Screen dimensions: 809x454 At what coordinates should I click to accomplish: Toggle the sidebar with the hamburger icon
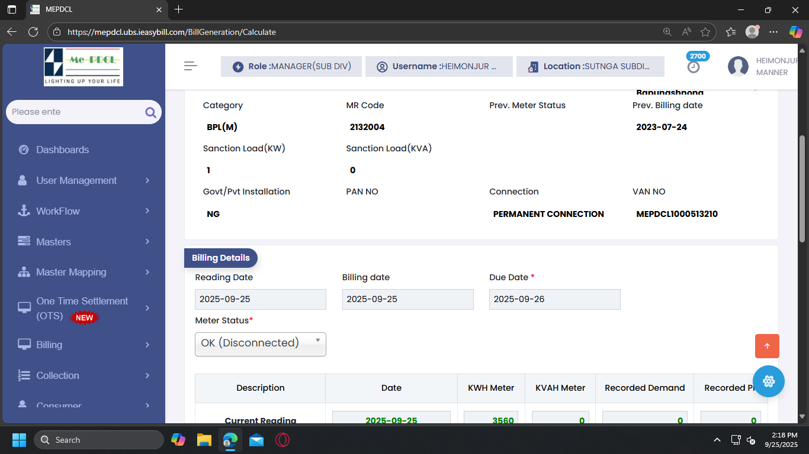tap(191, 66)
